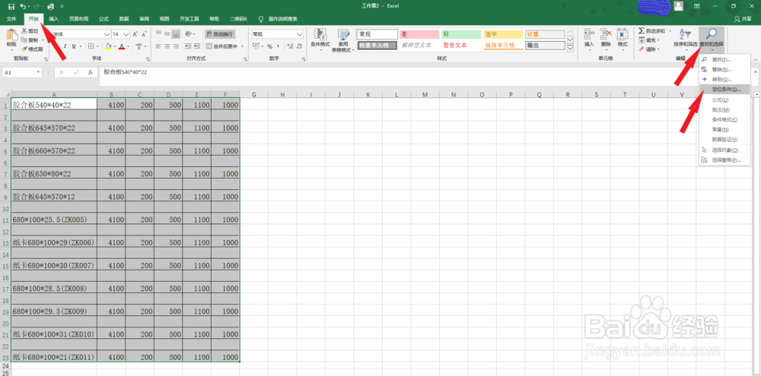The image size is (761, 376).
Task: Choose 查找(F) in the dropdown menu
Action: pyautogui.click(x=724, y=59)
